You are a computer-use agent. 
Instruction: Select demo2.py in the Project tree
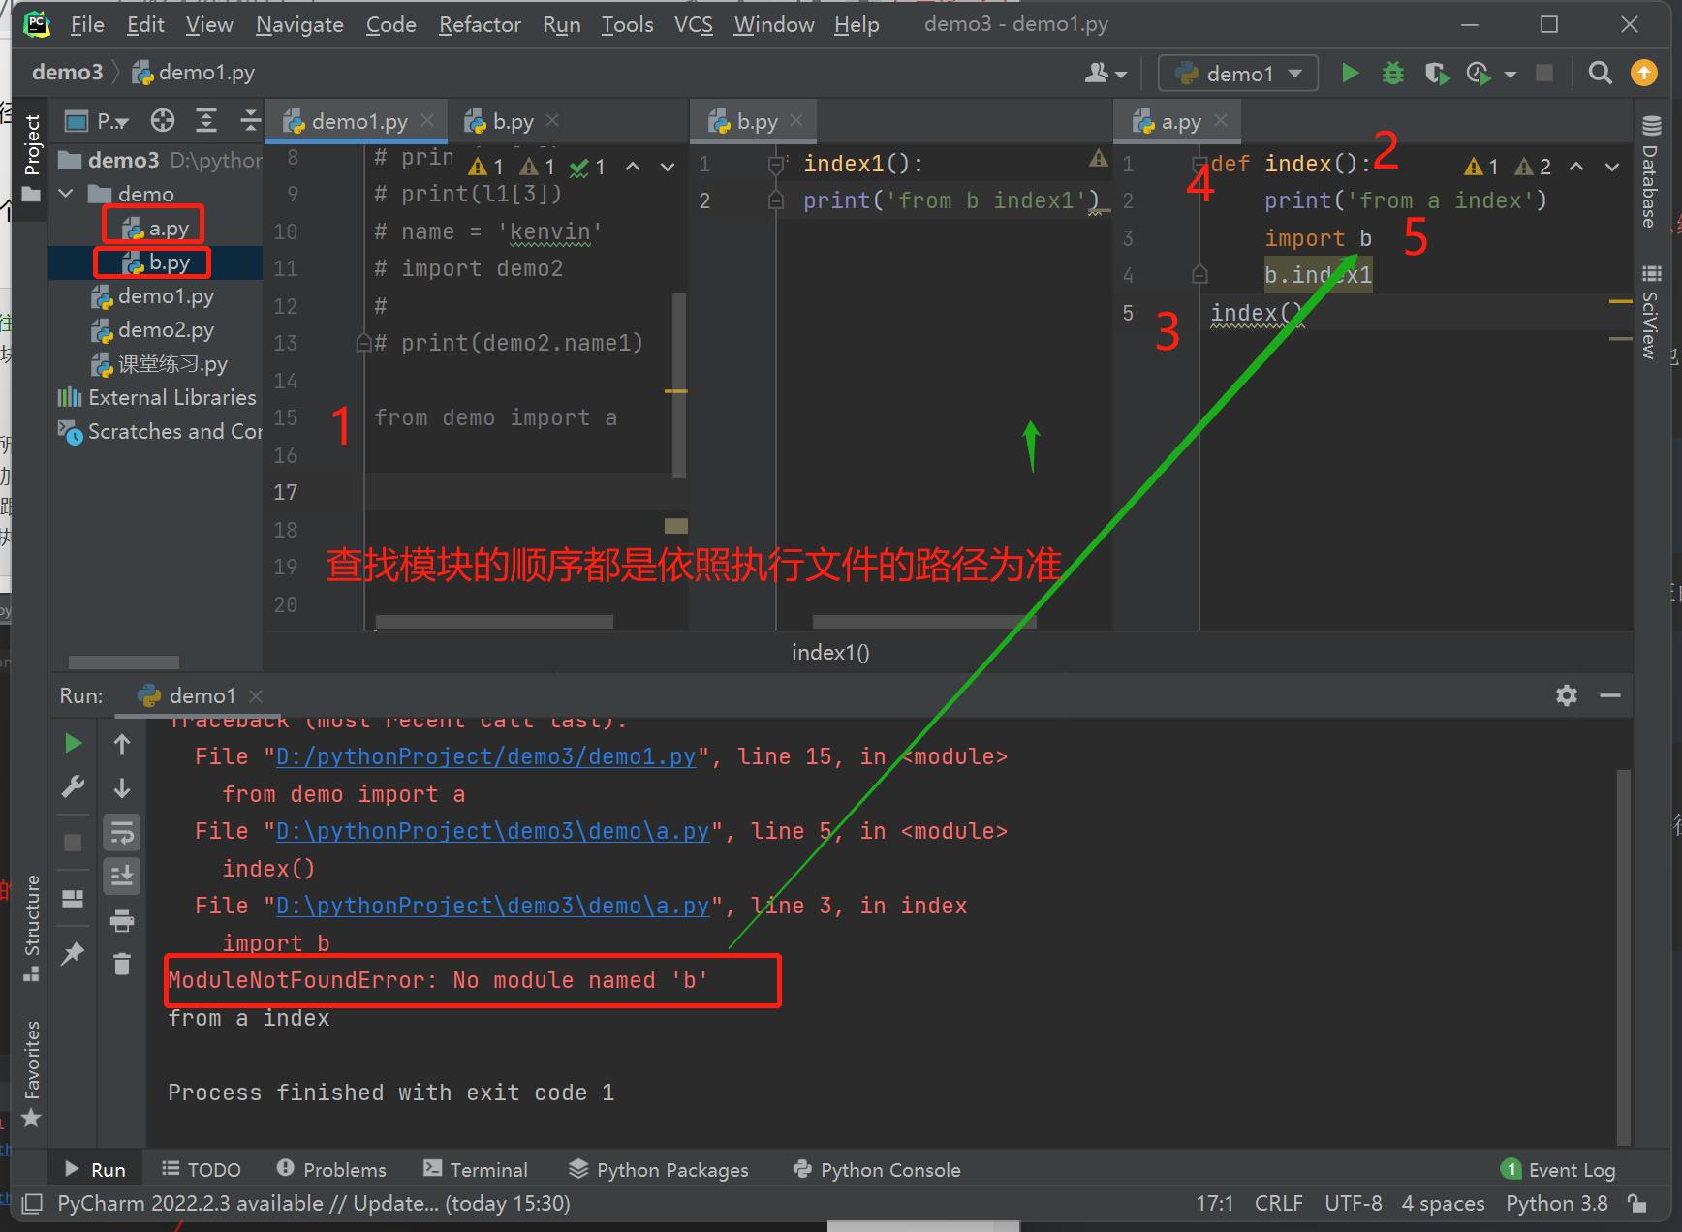pyautogui.click(x=153, y=330)
